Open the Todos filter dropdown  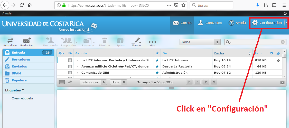tap(200, 42)
